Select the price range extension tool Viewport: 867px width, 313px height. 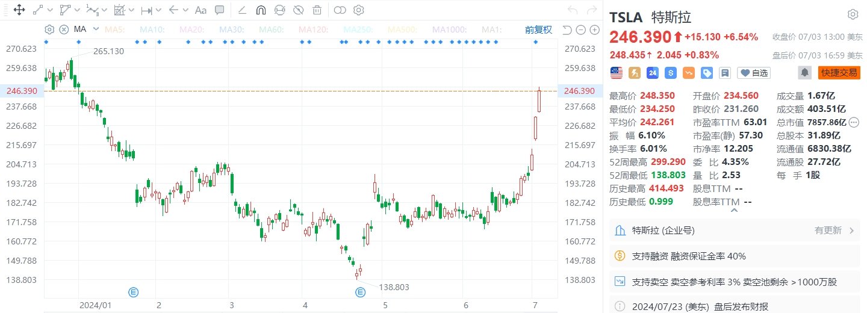[146, 10]
